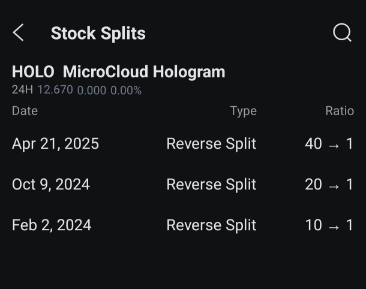The image size is (366, 289).
Task: Sort by the Type column header
Action: coord(244,112)
